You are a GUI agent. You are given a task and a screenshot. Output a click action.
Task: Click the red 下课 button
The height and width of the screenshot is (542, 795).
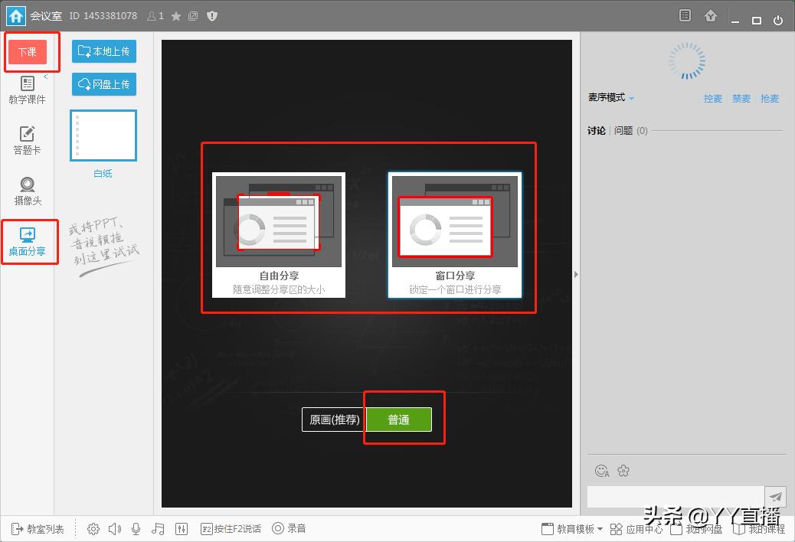29,51
